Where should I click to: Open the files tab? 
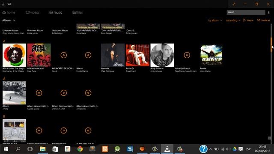(77, 12)
